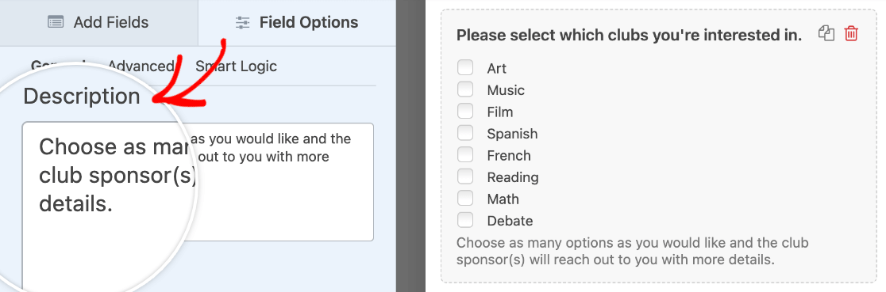The width and height of the screenshot is (886, 292).
Task: Delete the field with the trash icon
Action: point(851,34)
